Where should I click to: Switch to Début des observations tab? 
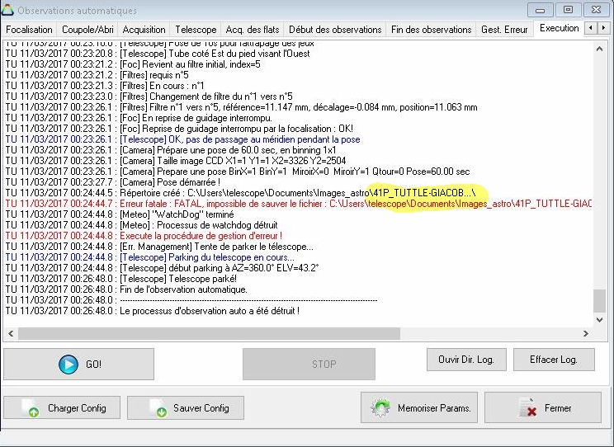[x=334, y=30]
